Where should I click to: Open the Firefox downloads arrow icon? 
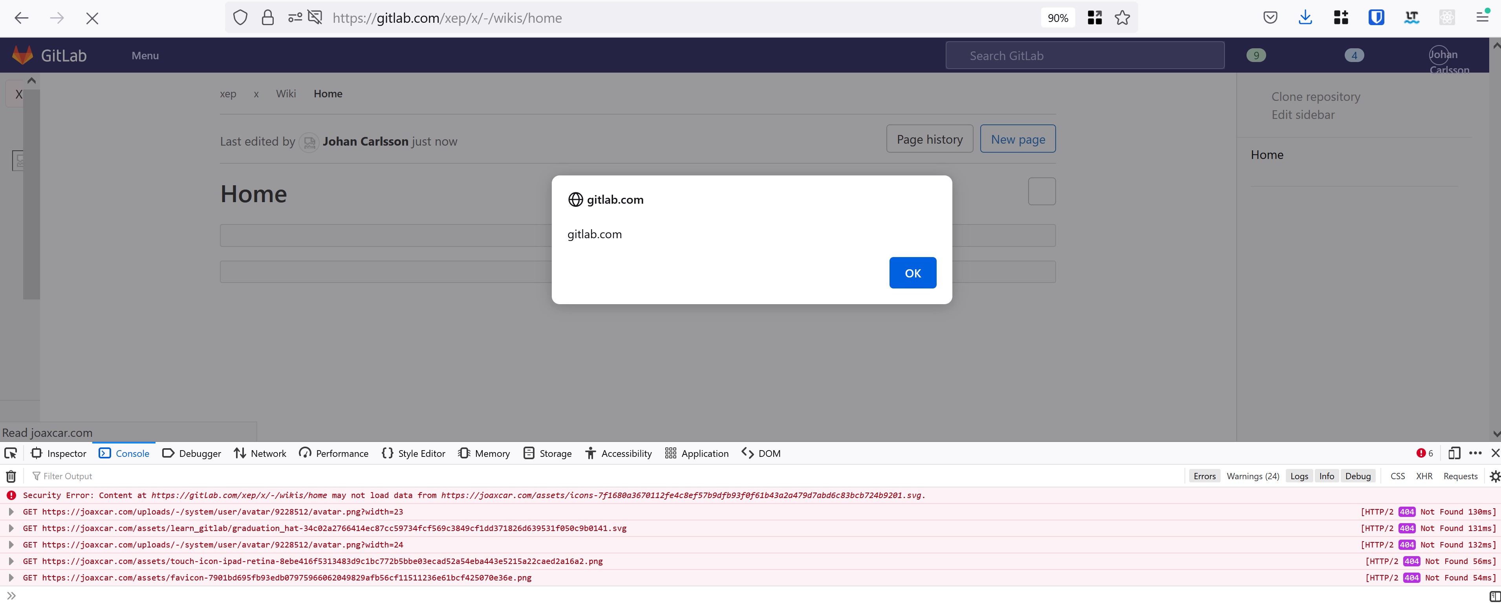click(x=1305, y=18)
